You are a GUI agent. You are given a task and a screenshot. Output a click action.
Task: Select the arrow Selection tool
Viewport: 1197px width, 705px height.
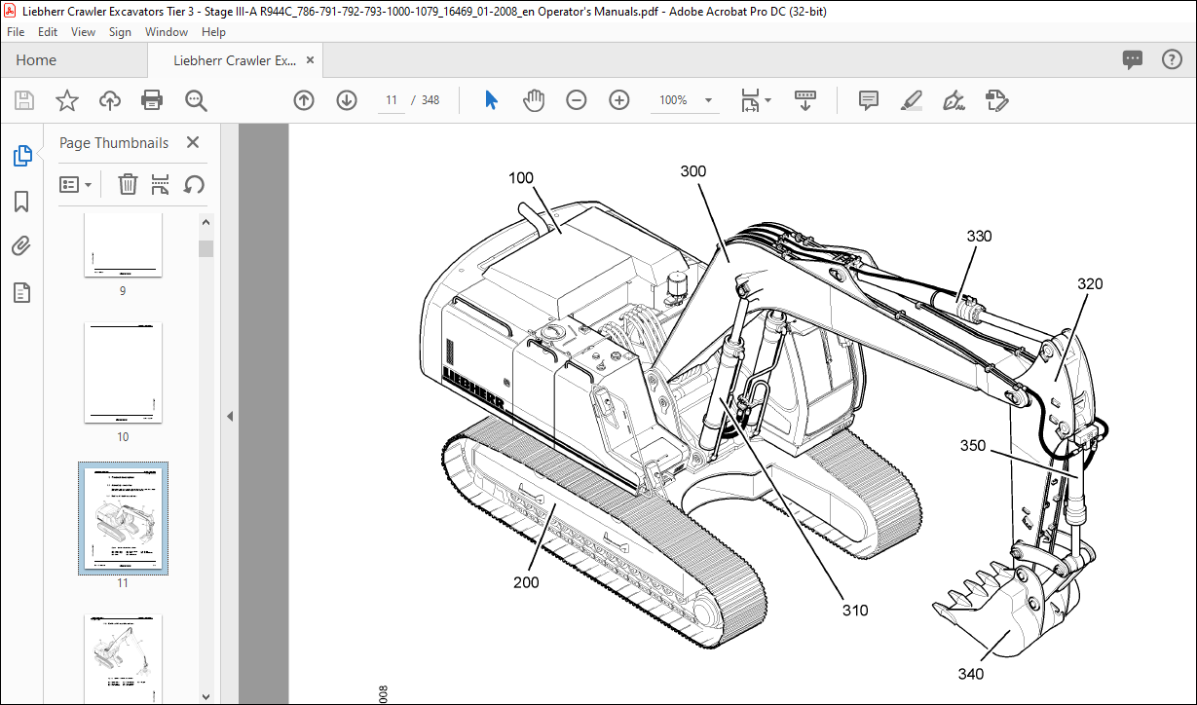click(x=491, y=100)
